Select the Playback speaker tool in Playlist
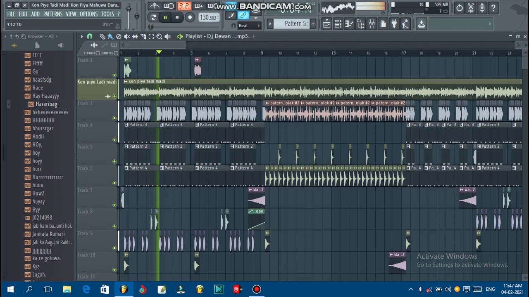Screen dimensions: 529x297 (x=167, y=36)
